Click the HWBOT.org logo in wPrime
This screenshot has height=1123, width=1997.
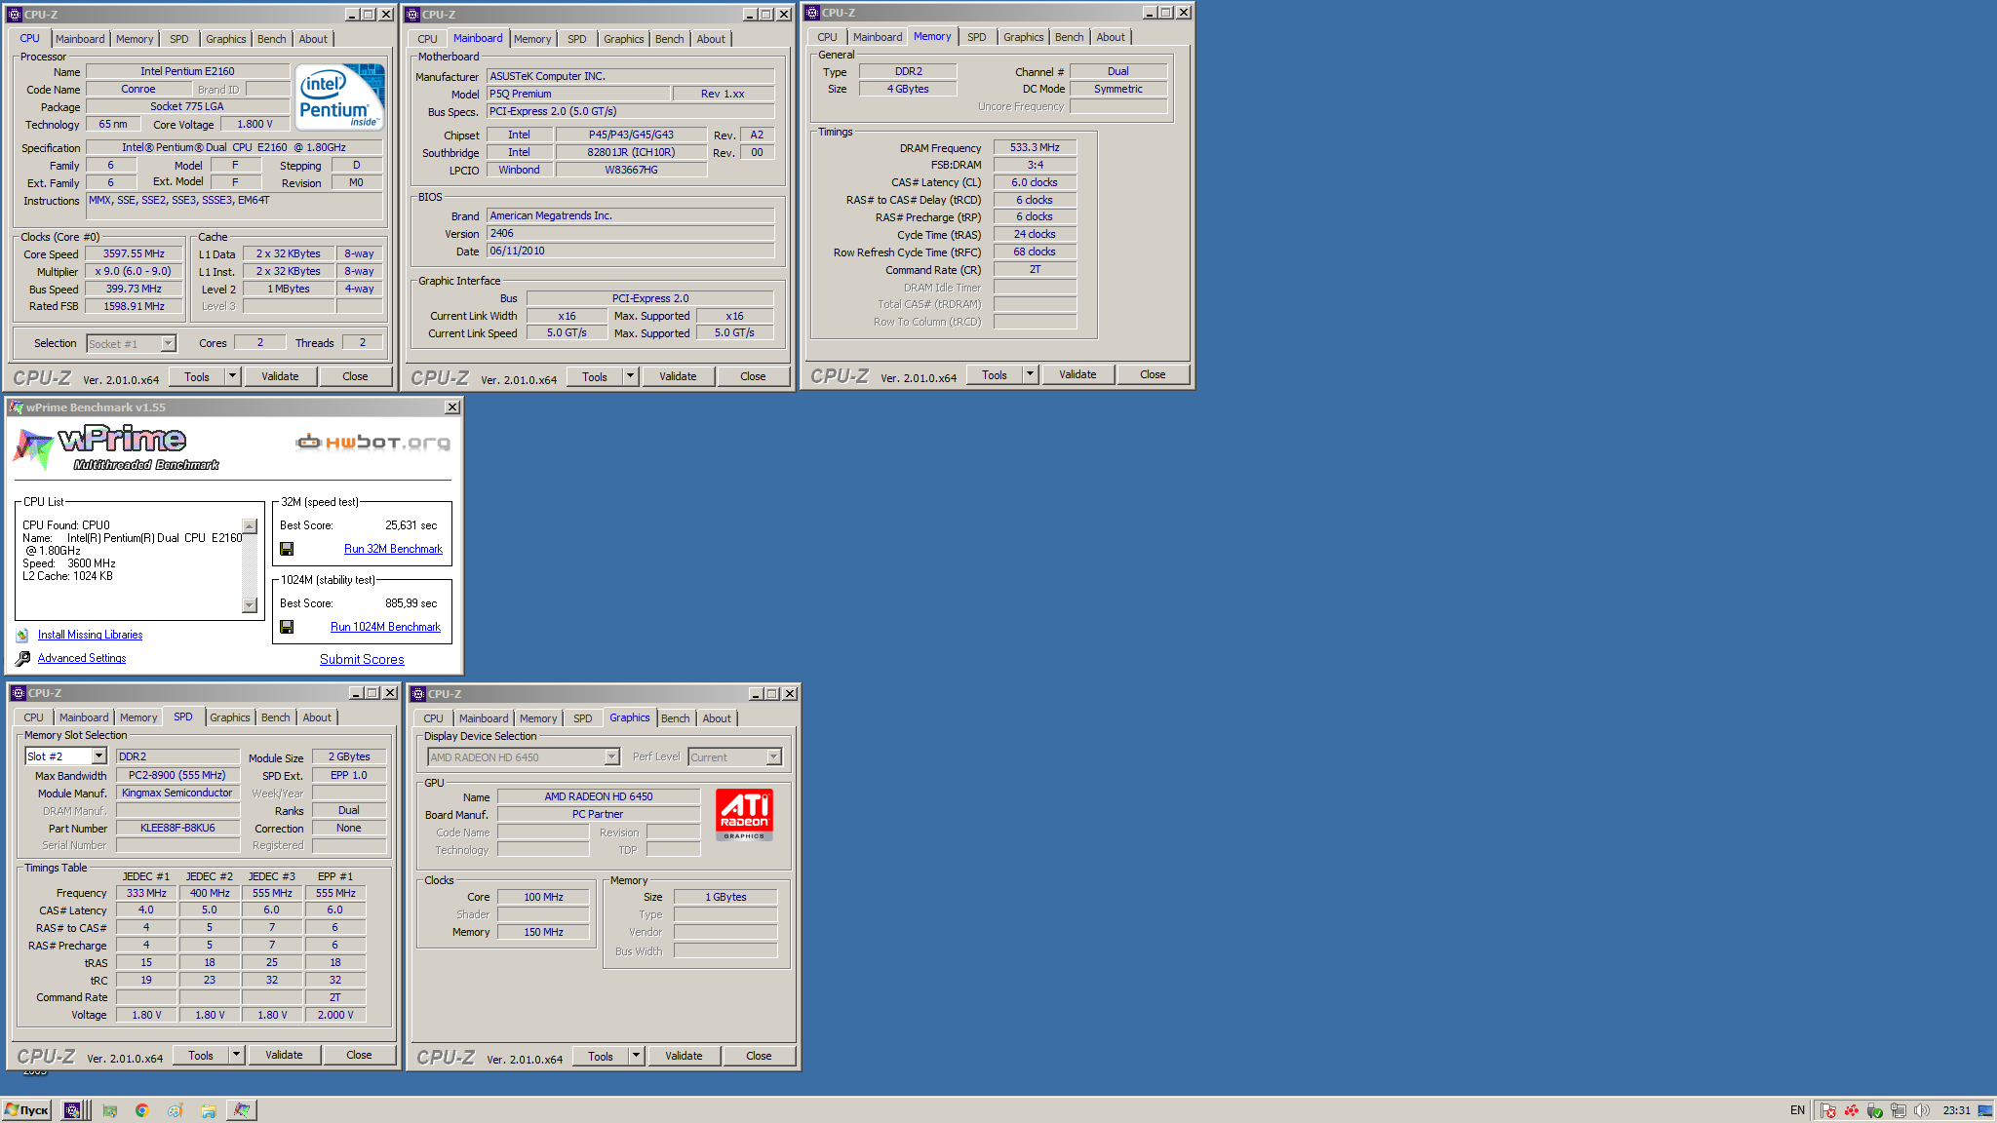pyautogui.click(x=372, y=443)
